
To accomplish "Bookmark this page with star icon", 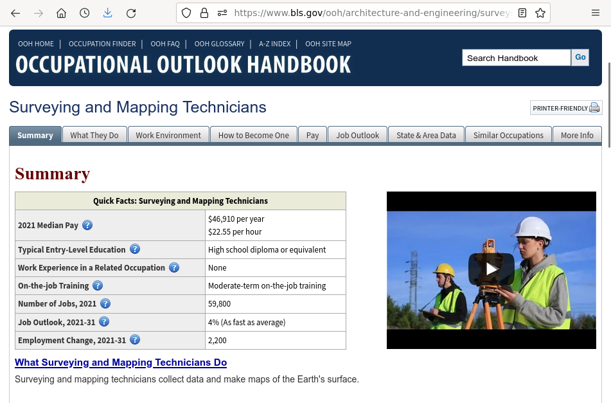I will coord(540,13).
